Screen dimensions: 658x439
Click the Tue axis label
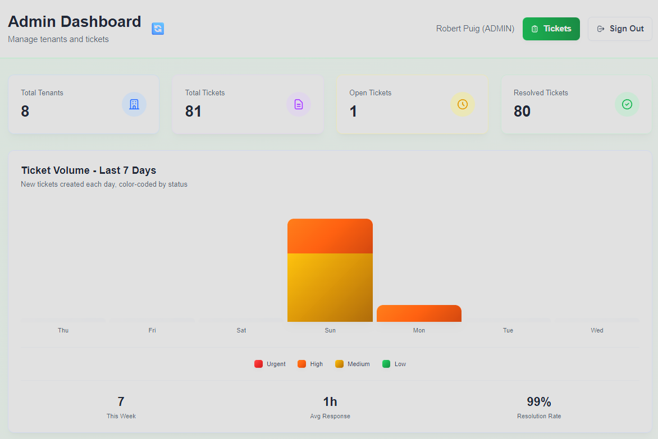pos(508,330)
